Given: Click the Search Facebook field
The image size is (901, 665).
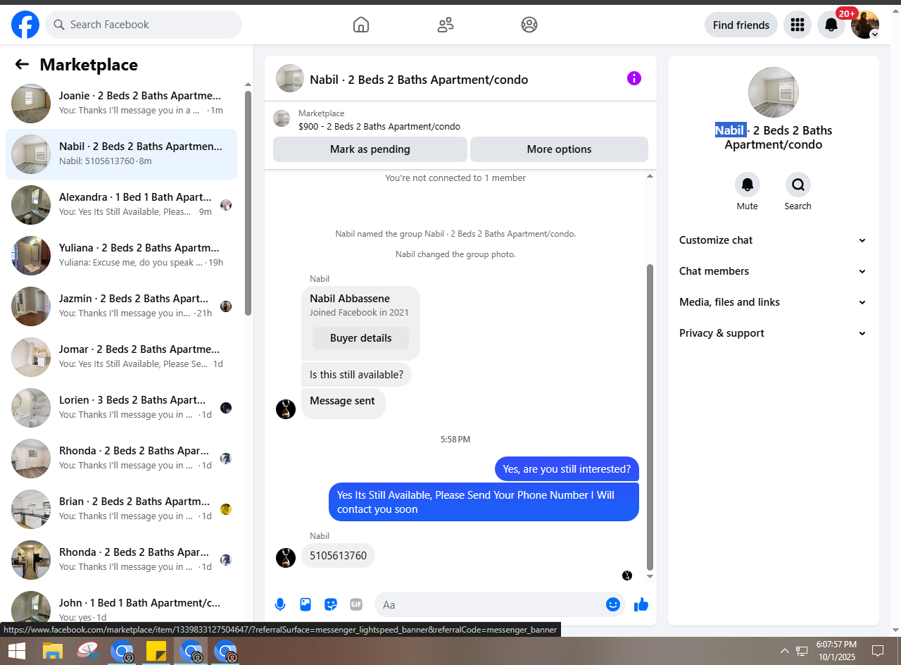Looking at the screenshot, I should pos(144,25).
